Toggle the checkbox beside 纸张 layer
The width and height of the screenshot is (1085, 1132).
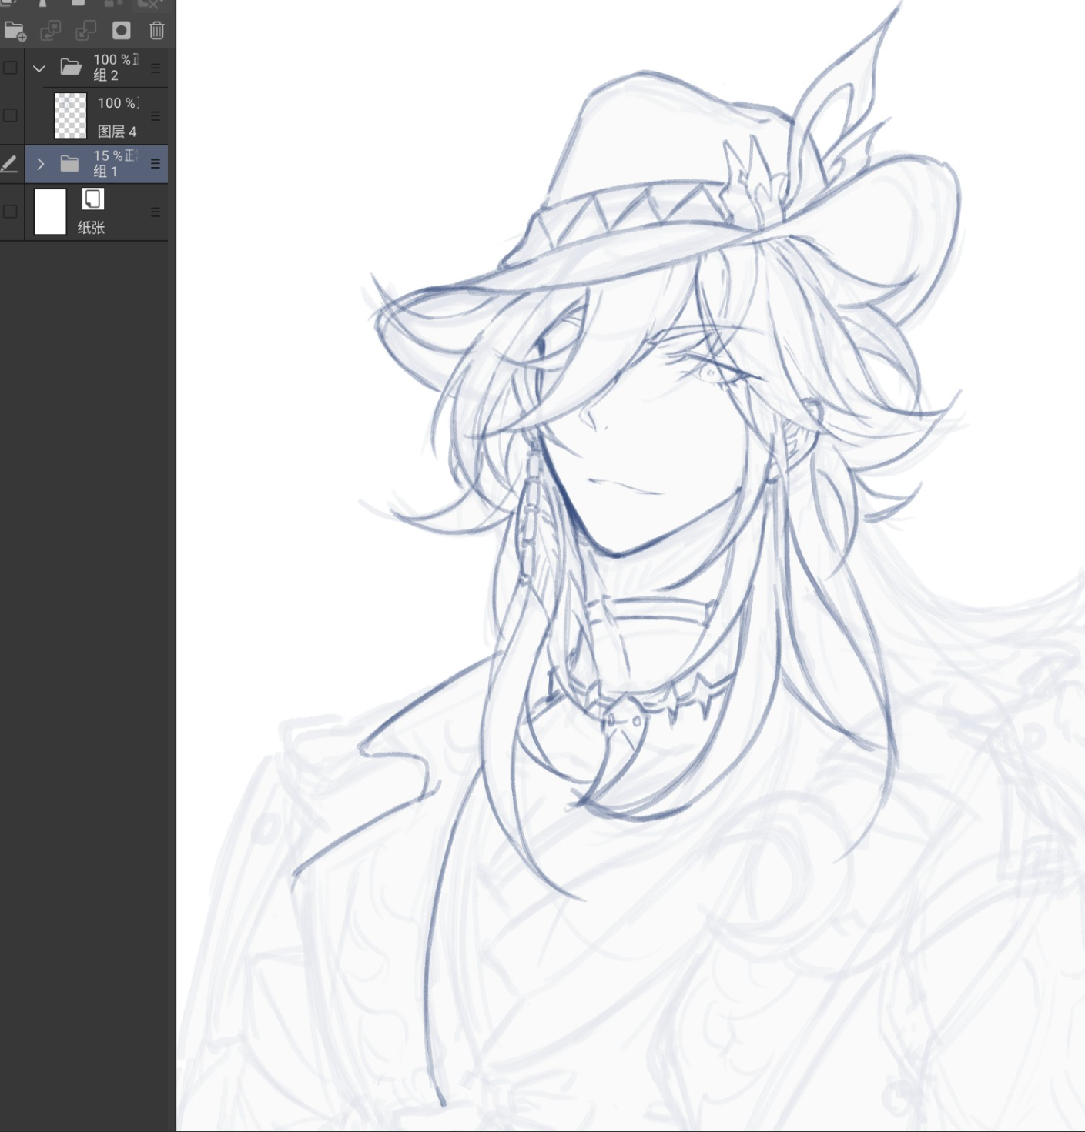11,212
